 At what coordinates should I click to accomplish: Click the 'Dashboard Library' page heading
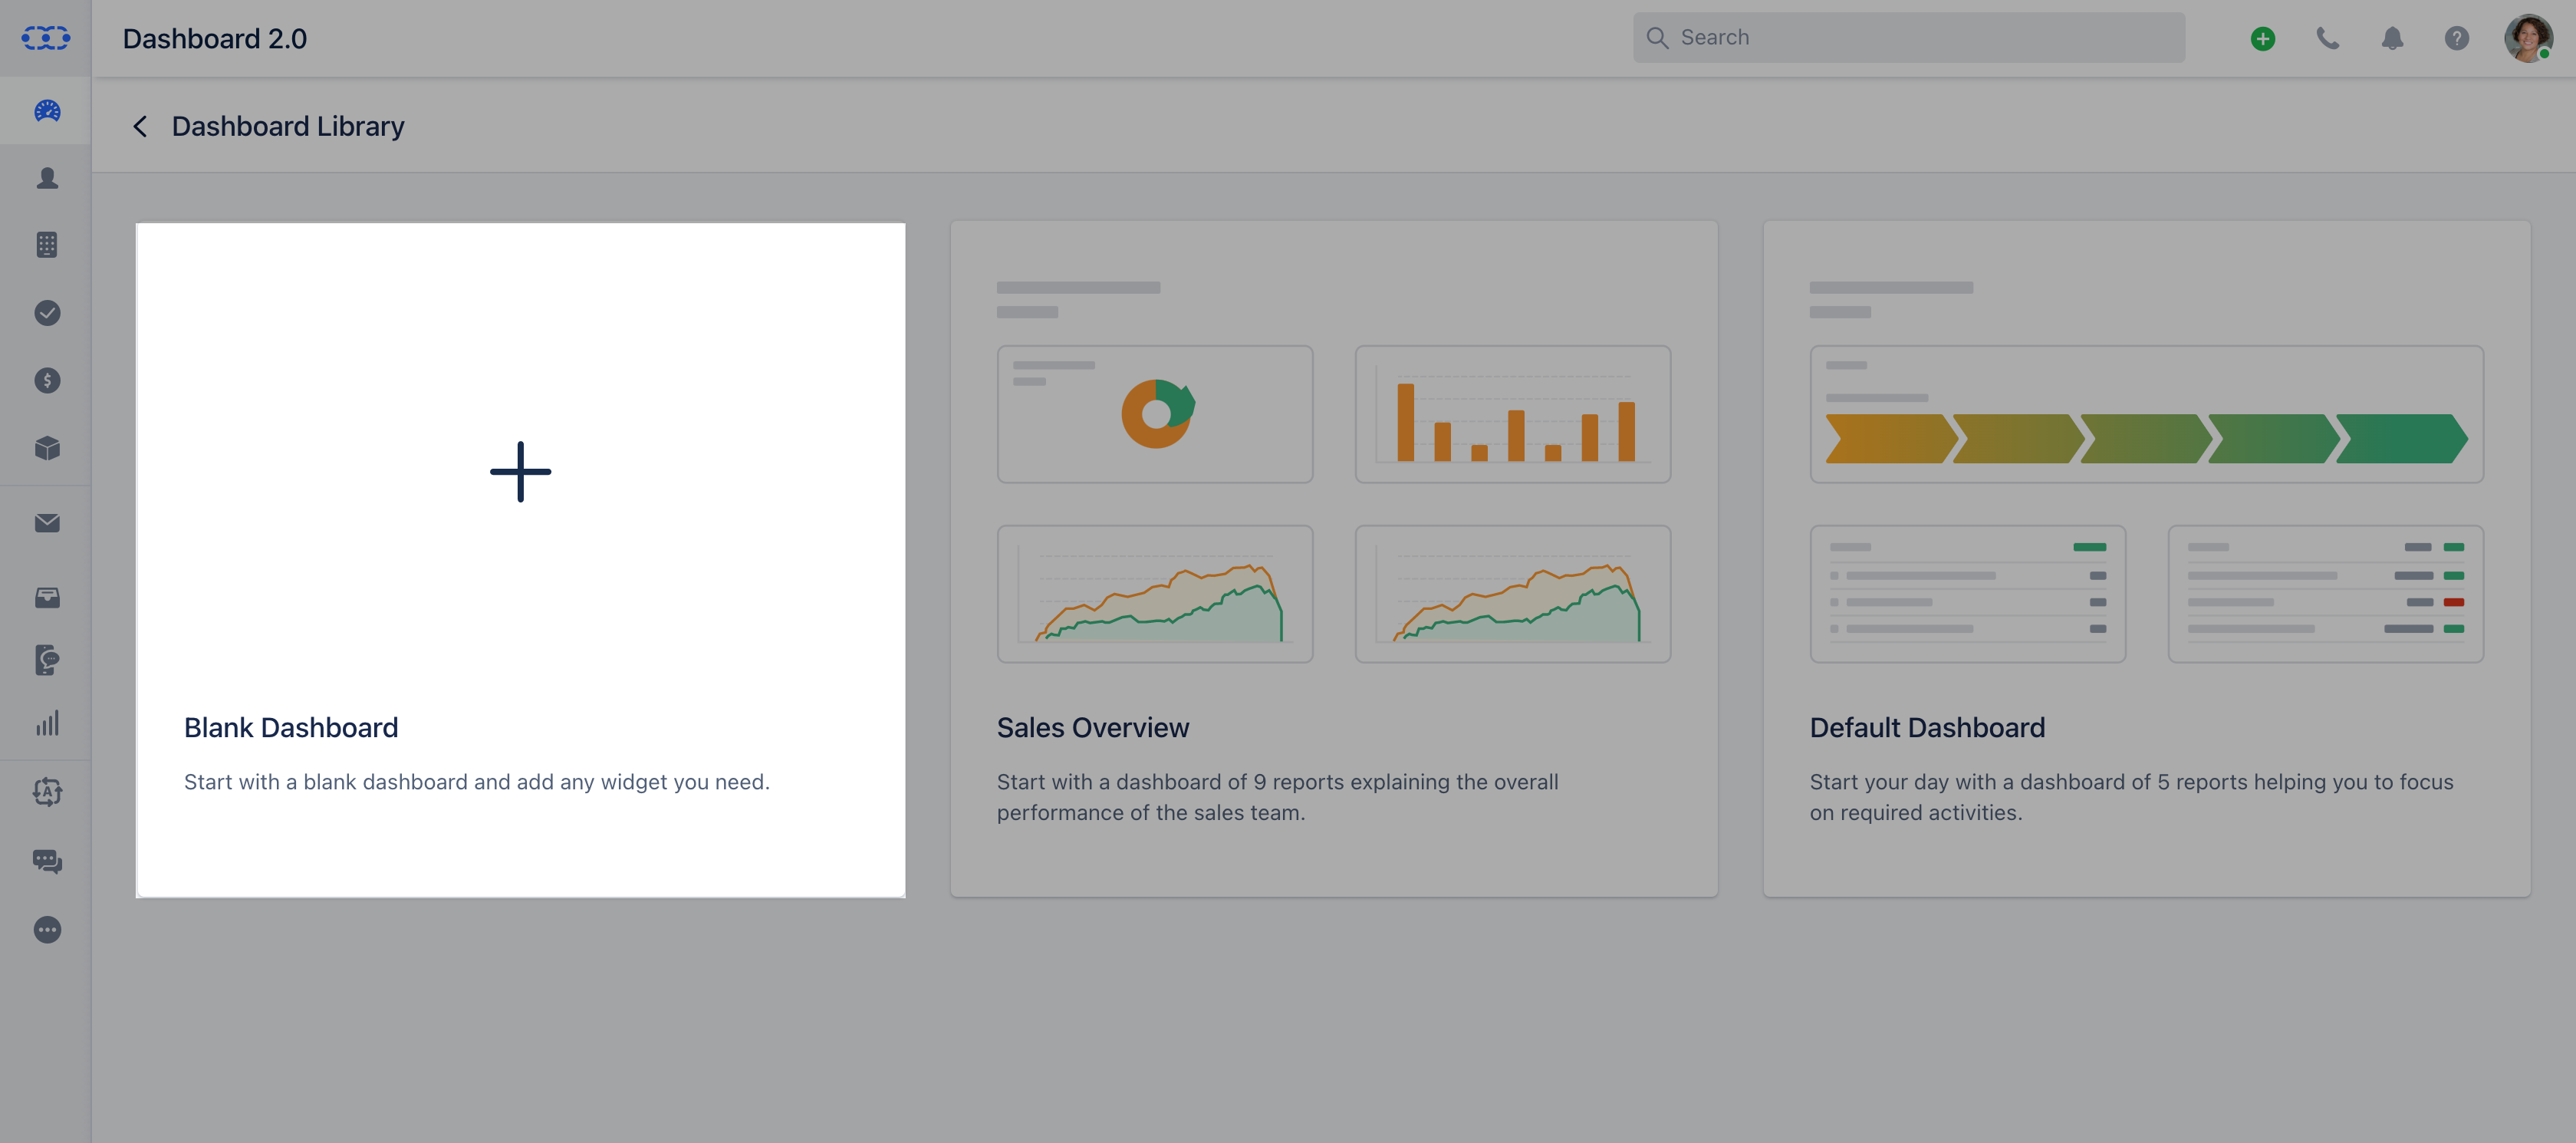point(288,126)
